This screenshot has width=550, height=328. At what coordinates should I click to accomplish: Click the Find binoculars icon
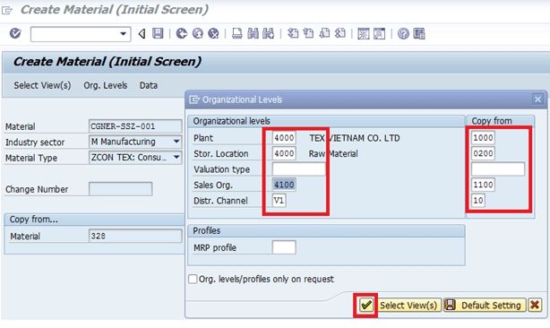[253, 34]
